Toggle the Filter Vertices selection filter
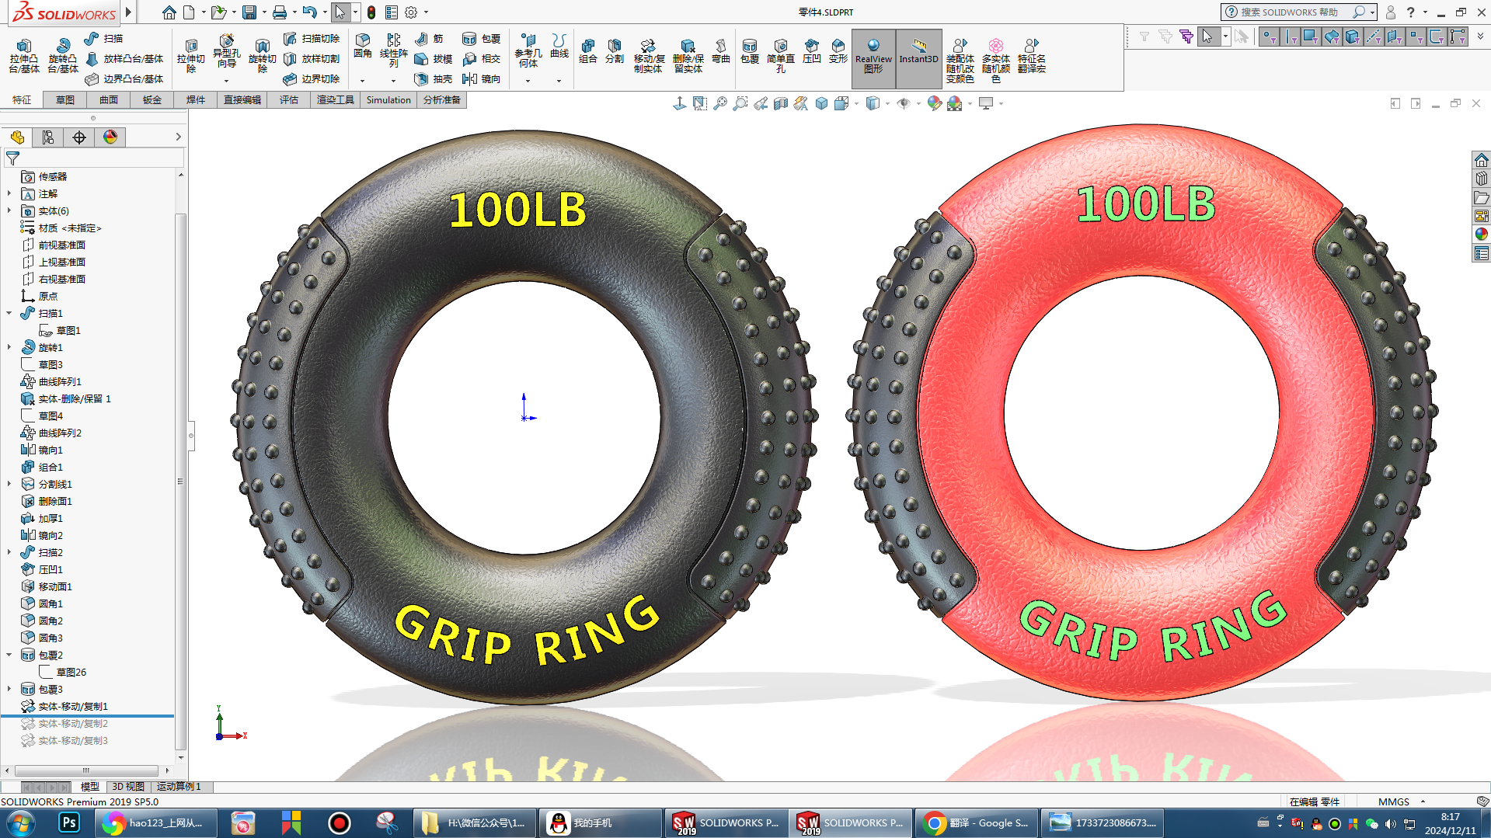This screenshot has width=1491, height=838. click(x=1269, y=37)
